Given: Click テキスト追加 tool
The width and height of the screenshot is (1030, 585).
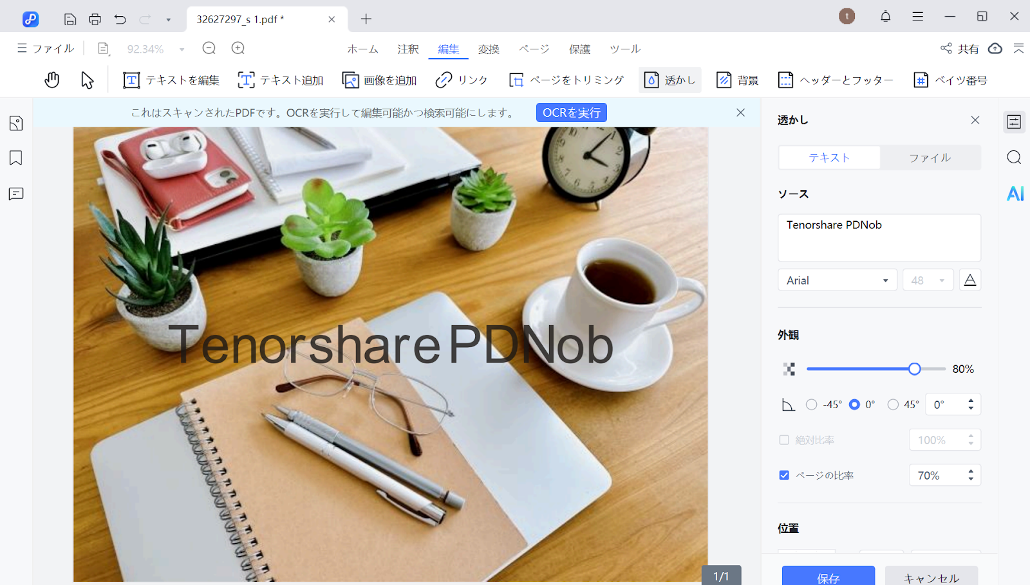Looking at the screenshot, I should pyautogui.click(x=281, y=80).
